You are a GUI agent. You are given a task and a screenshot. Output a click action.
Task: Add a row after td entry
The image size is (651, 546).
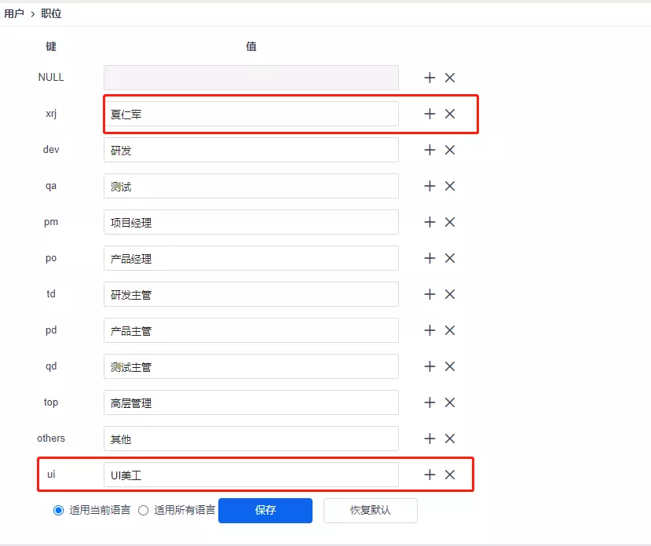click(x=430, y=294)
